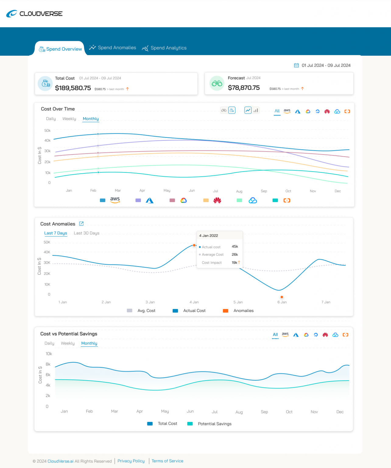Image resolution: width=391 pixels, height=468 pixels.
Task: Open the Privacy Policy link
Action: tap(131, 461)
